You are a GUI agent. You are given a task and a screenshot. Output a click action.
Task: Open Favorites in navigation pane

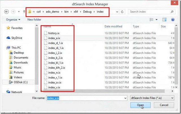pos(14,28)
